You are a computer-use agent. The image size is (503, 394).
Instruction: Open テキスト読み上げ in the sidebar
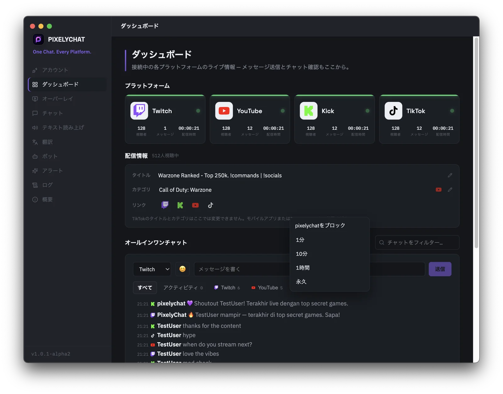coord(67,128)
